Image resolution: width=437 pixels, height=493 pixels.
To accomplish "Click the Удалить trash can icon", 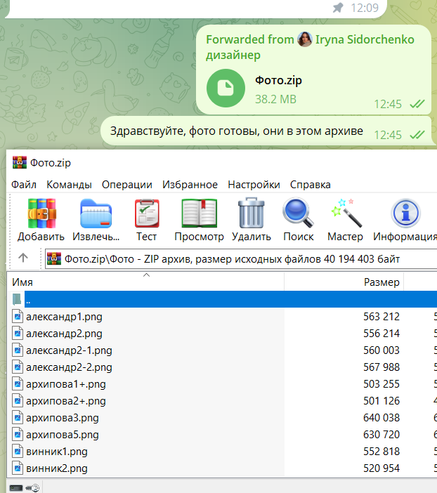I will pos(252,213).
